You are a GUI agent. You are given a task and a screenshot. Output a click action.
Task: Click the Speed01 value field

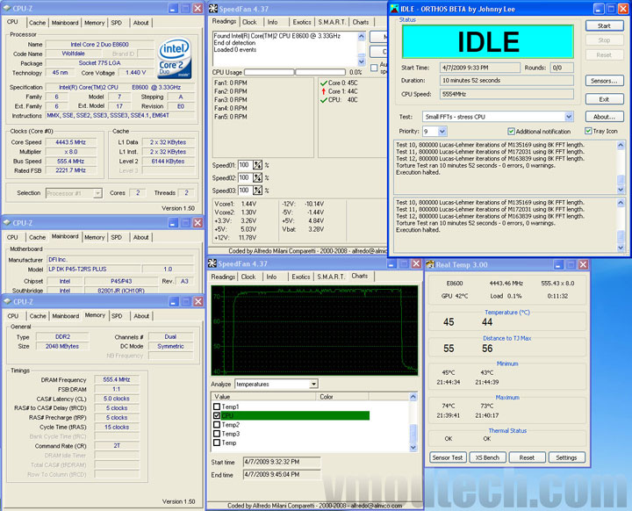[x=245, y=165]
